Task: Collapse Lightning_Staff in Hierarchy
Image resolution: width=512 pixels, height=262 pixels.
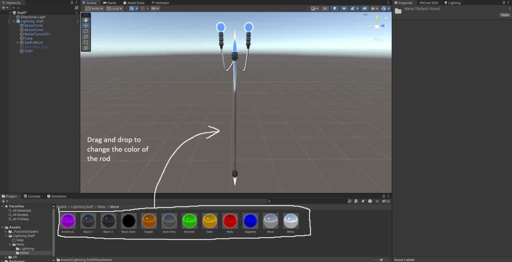Action: click(14, 21)
